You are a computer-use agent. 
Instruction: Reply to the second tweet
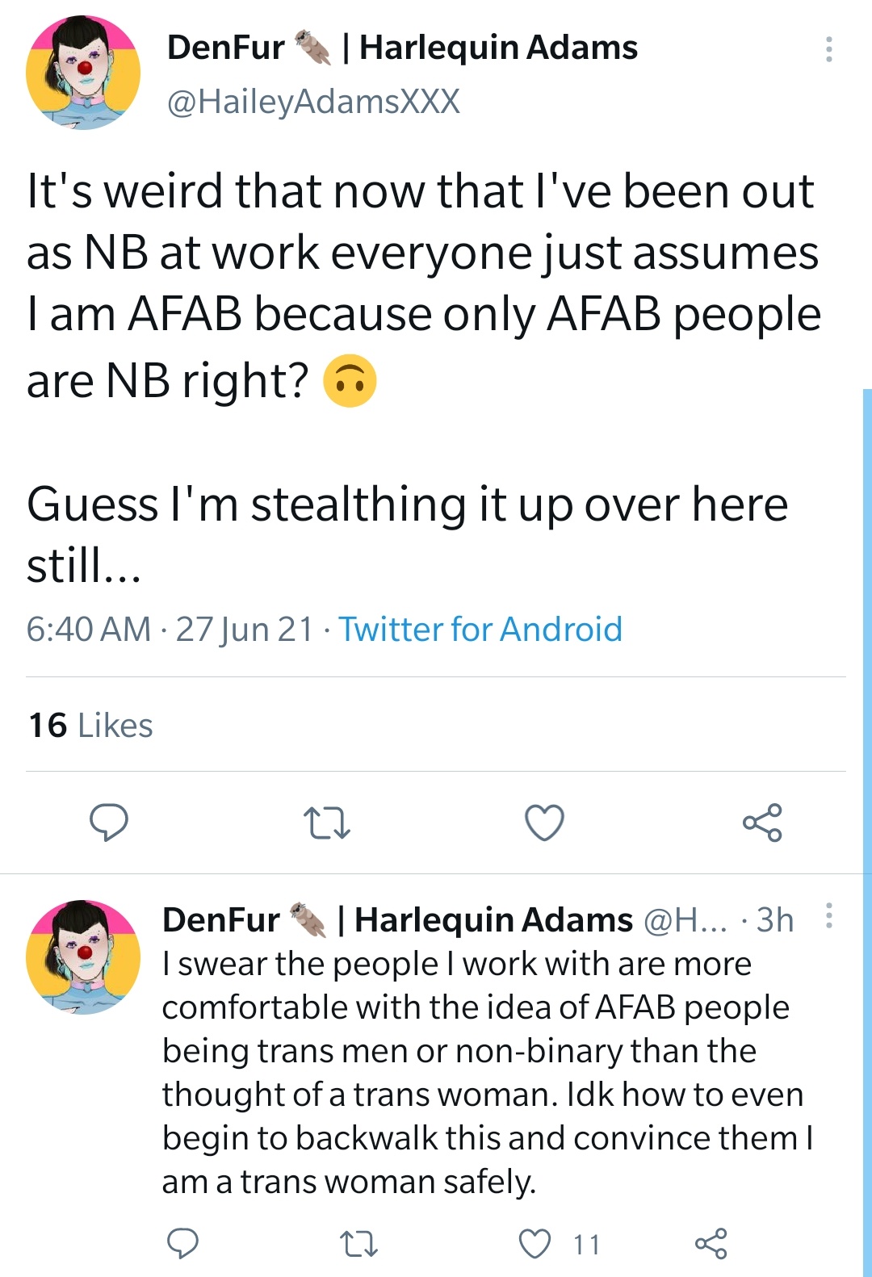click(182, 1244)
